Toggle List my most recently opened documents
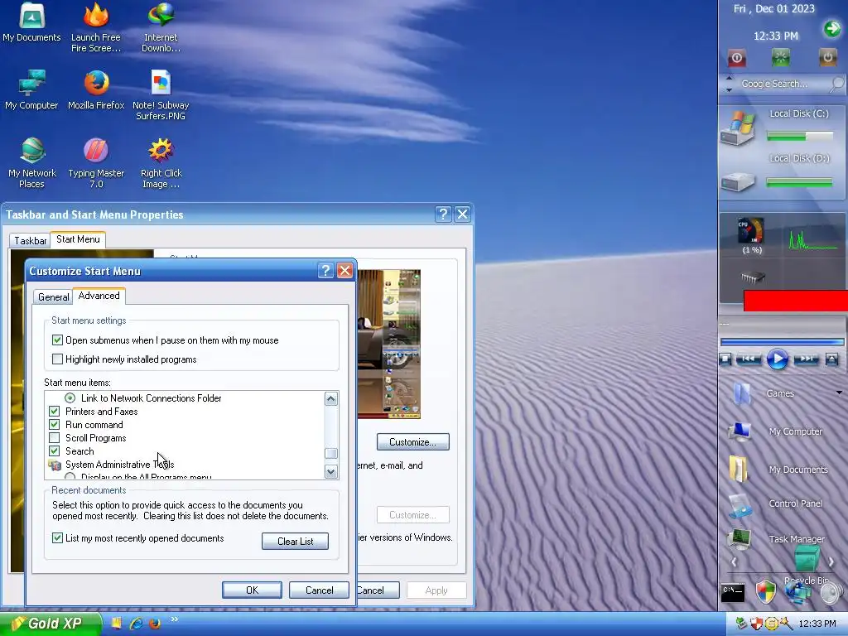Screen dimensions: 848x636 (57, 538)
